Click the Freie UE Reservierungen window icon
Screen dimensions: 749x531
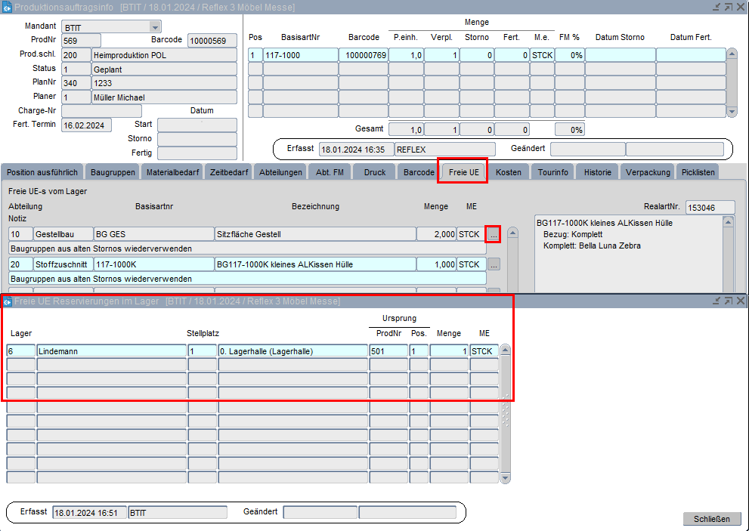[7, 301]
